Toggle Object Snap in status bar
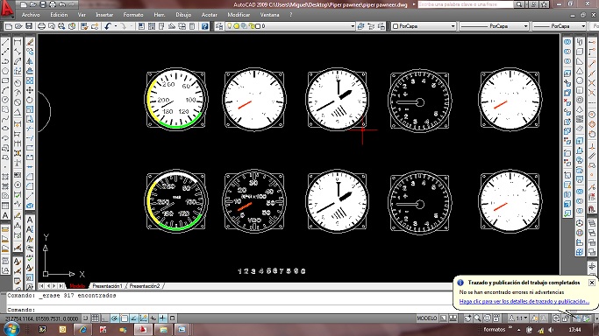Viewport: 599px width, 336px height. click(x=125, y=318)
